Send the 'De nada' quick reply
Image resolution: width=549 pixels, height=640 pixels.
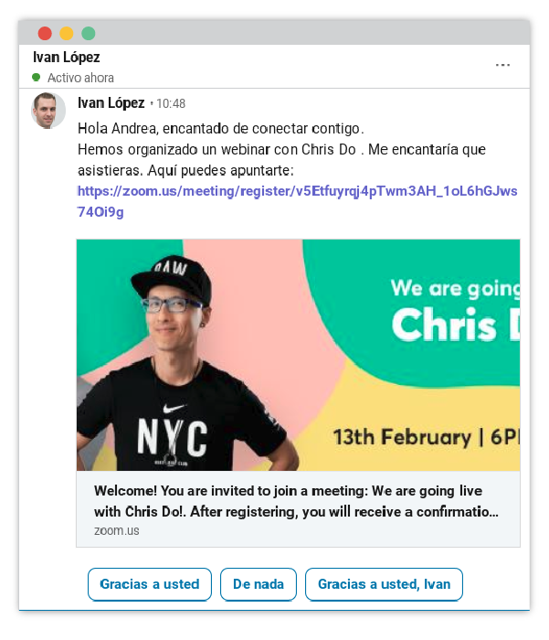coord(259,584)
